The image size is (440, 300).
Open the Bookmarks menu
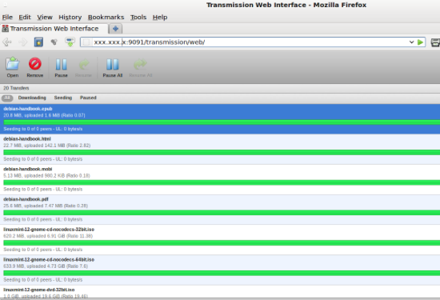tap(106, 17)
